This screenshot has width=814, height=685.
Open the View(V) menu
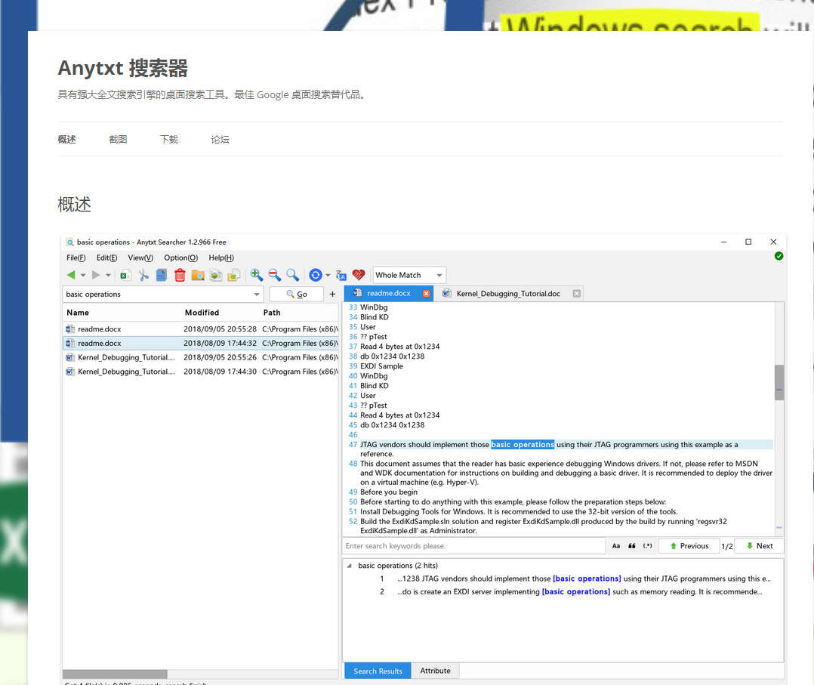[x=140, y=258]
